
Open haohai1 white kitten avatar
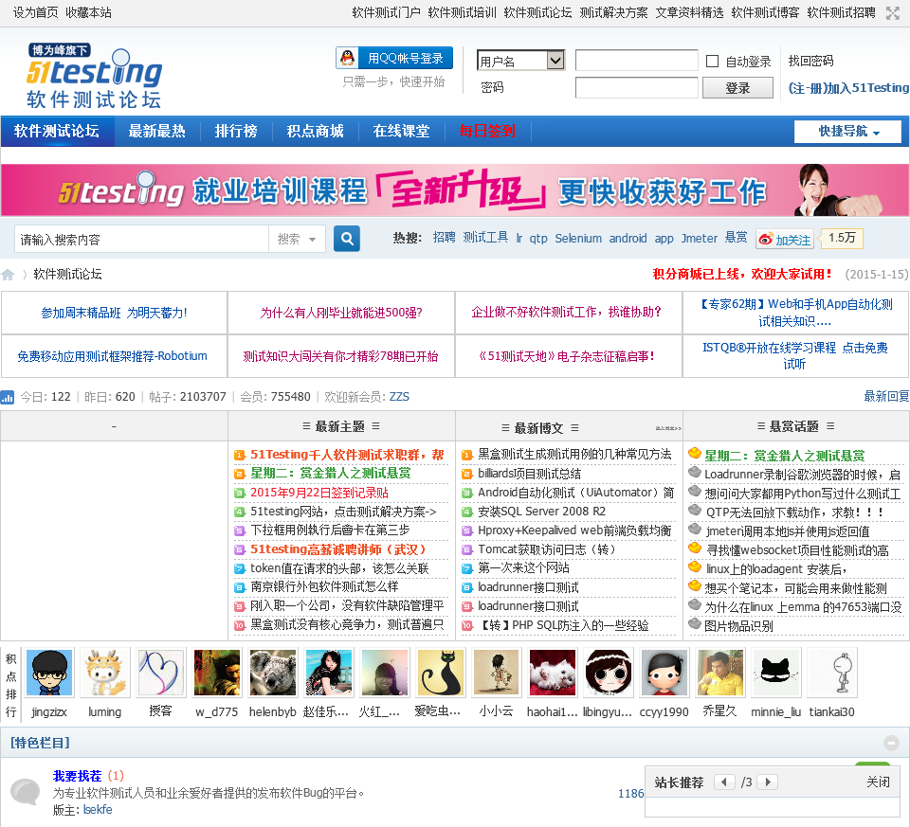(x=553, y=673)
